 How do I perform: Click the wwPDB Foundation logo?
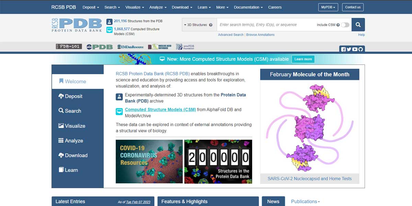185,47
